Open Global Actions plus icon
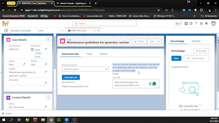 point(186,23)
